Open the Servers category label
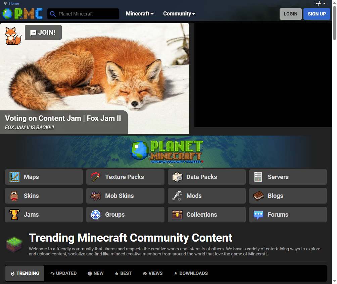The image size is (337, 284). (278, 177)
